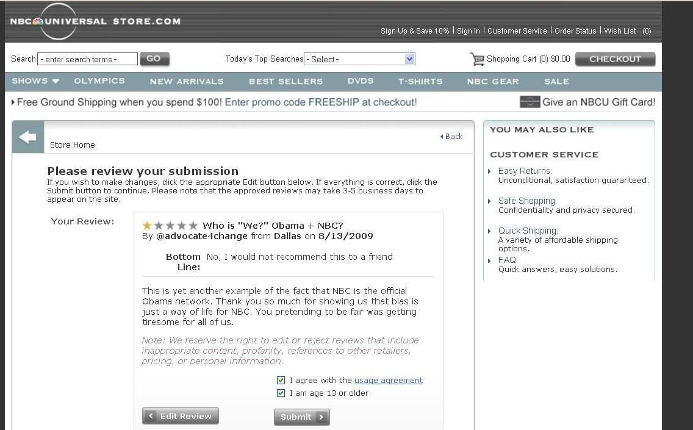Open Customer Service link in header

click(x=517, y=31)
